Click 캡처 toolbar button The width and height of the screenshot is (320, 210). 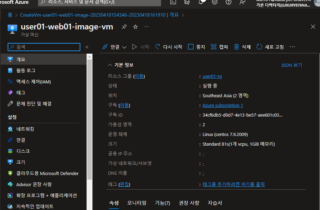pyautogui.click(x=219, y=47)
